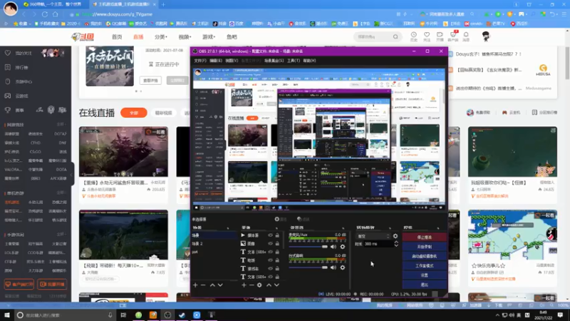The image size is (570, 321).
Task: Open Douyu user avatar in page header
Action: [x=486, y=36]
